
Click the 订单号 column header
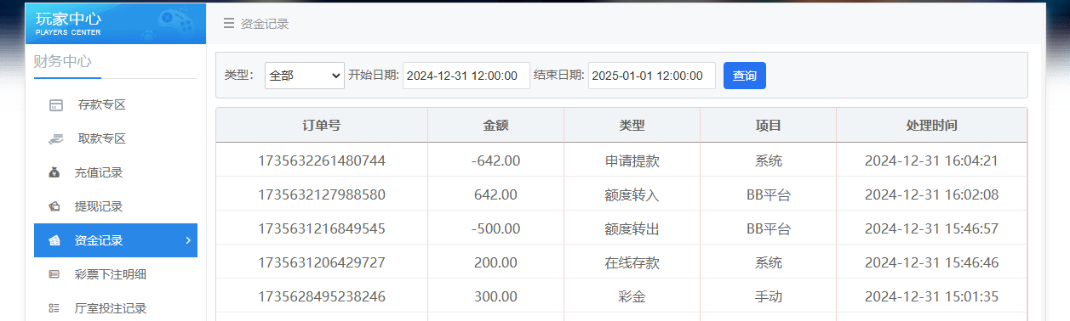click(322, 125)
